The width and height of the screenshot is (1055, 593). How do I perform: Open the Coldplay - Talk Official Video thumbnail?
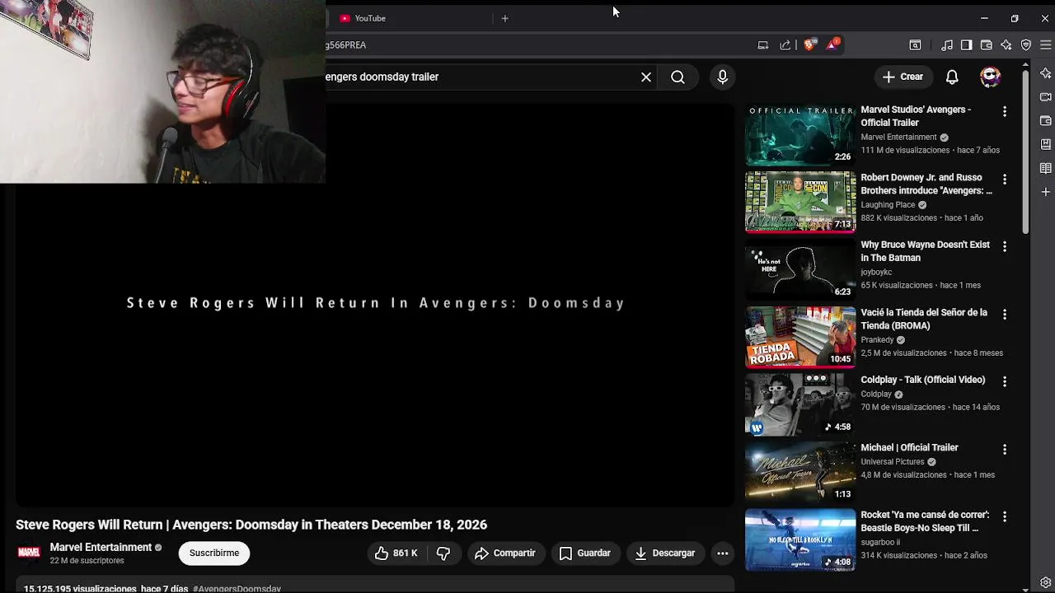(x=800, y=404)
